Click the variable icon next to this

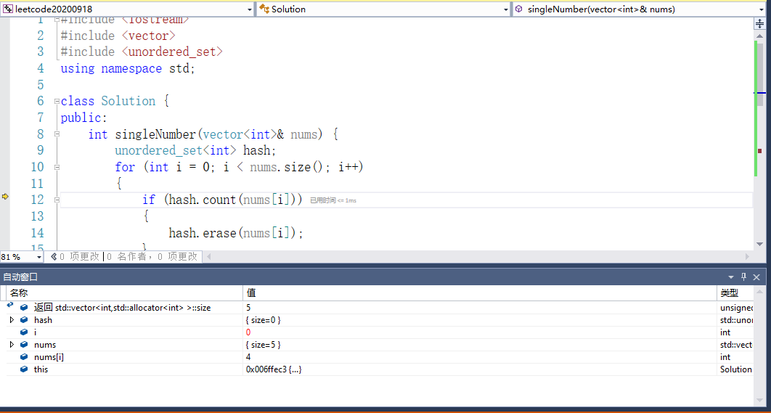[x=24, y=369]
